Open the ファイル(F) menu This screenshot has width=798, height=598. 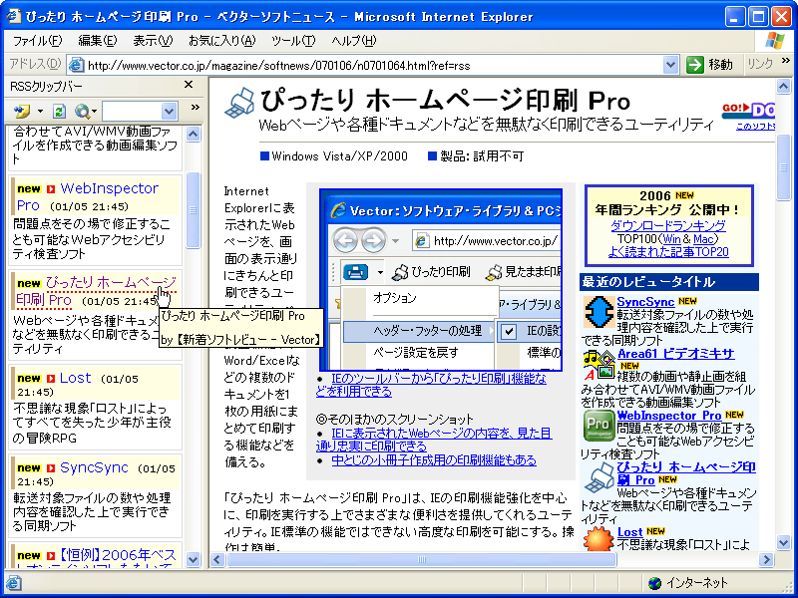coord(37,41)
